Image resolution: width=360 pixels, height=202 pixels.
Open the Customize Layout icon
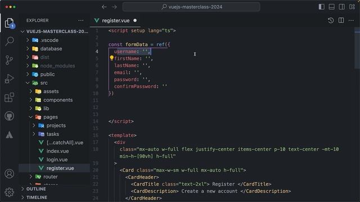pyautogui.click(x=352, y=7)
